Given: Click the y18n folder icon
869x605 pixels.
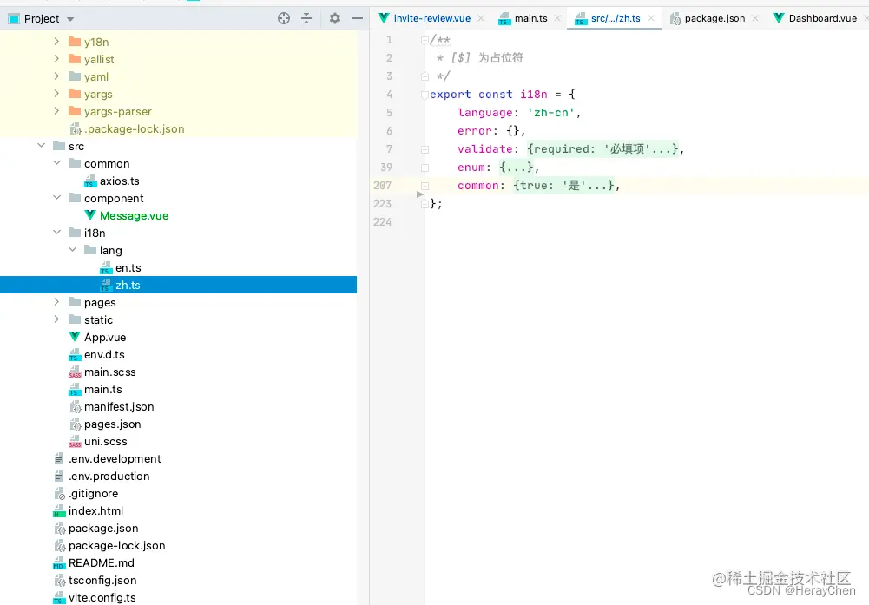Looking at the screenshot, I should [x=75, y=42].
